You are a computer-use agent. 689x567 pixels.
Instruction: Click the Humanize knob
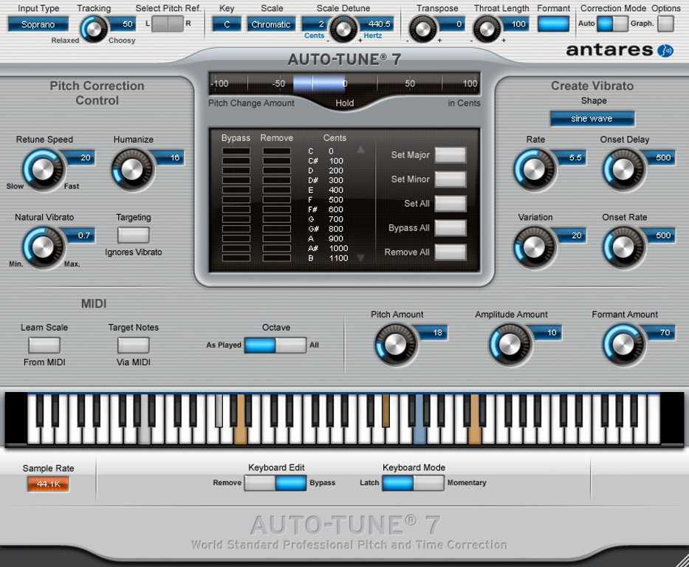tap(131, 169)
